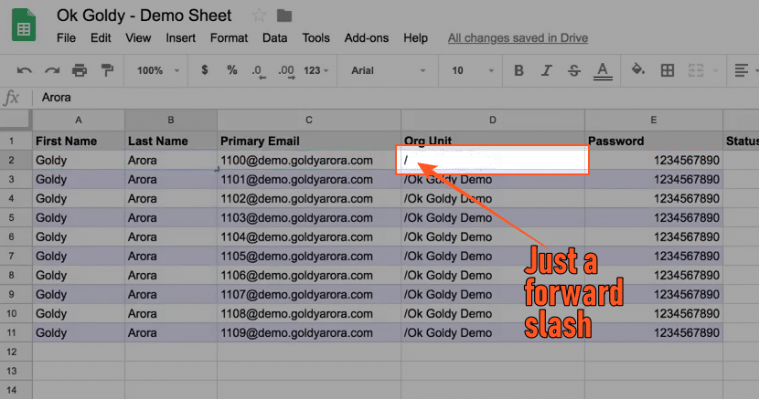Open the File menu
This screenshot has height=399, width=759.
(66, 38)
